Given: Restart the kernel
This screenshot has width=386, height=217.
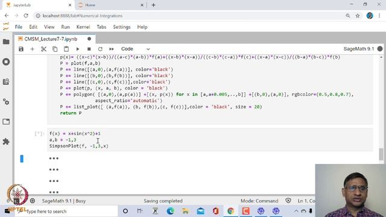Looking at the screenshot, I should (100, 49).
